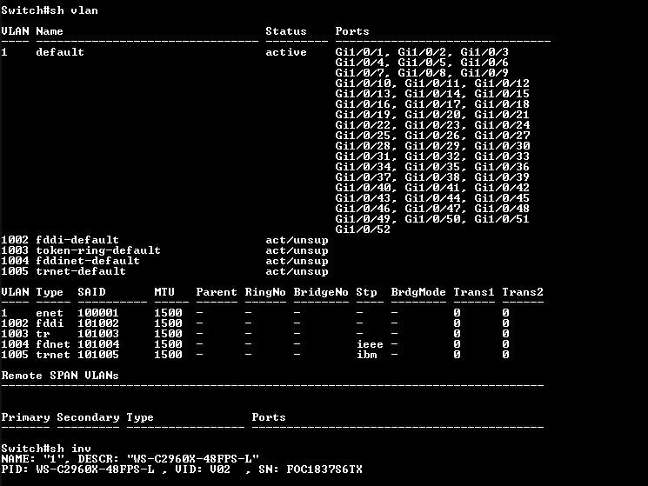Select port 'Gi1/0/37'
The width and height of the screenshot is (648, 486).
(363, 177)
